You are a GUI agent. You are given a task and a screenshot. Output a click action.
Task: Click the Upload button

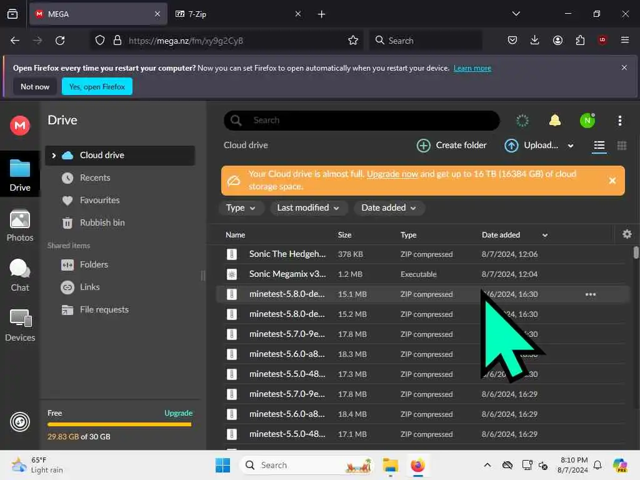531,145
